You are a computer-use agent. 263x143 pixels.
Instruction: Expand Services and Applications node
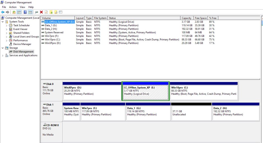click(3, 56)
